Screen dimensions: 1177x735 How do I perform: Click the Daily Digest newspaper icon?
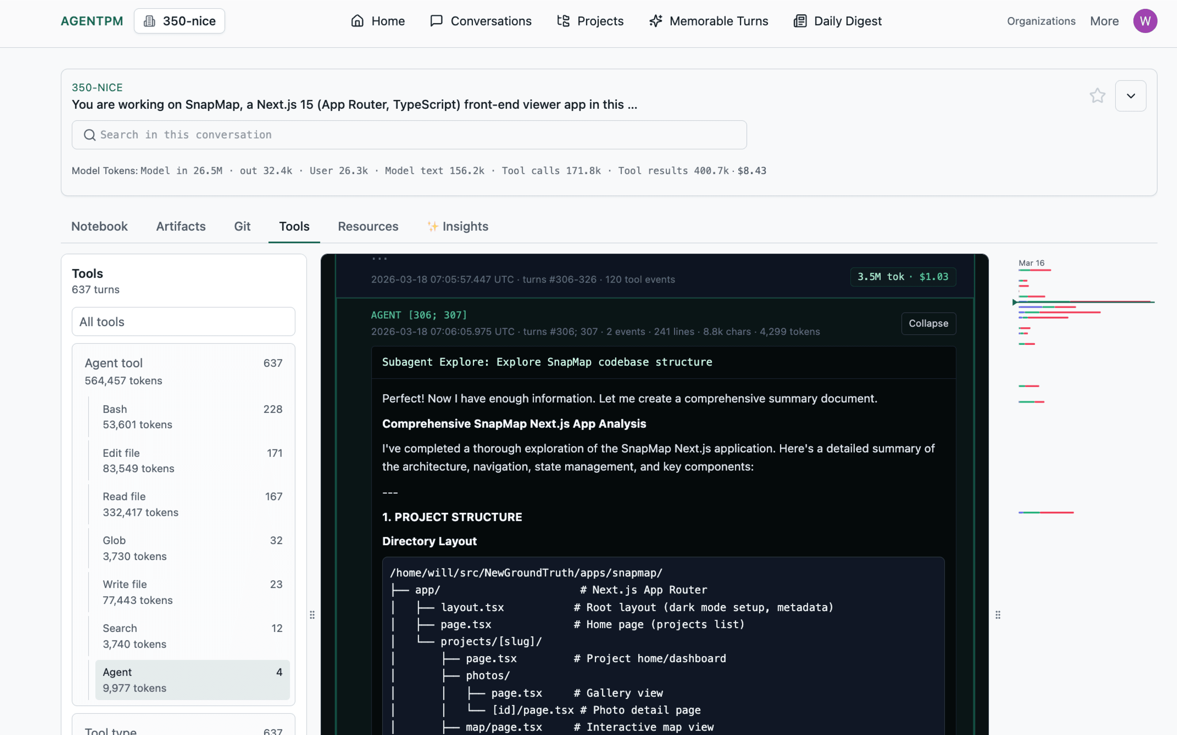click(x=800, y=21)
